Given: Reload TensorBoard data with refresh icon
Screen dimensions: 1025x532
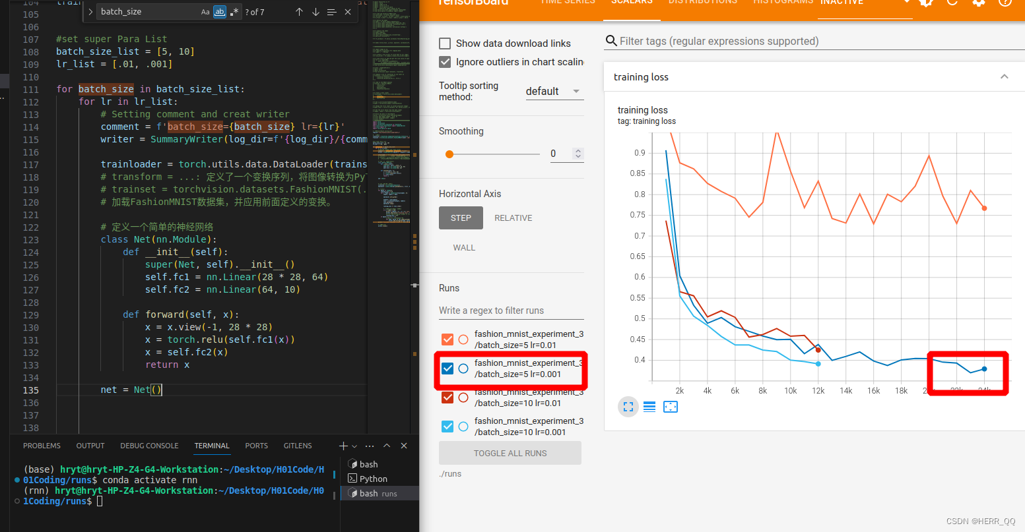Looking at the screenshot, I should click(x=952, y=2).
